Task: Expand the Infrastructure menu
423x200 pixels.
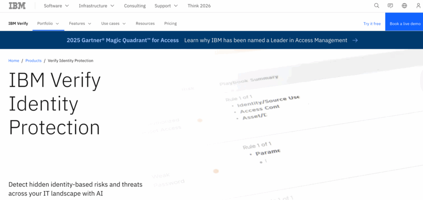Action: coord(97,6)
